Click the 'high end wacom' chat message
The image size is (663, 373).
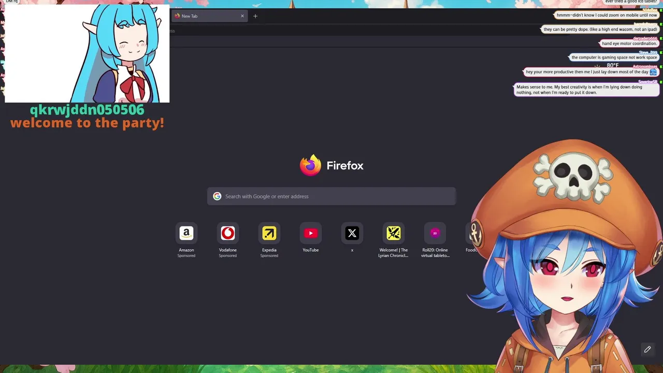[600, 29]
